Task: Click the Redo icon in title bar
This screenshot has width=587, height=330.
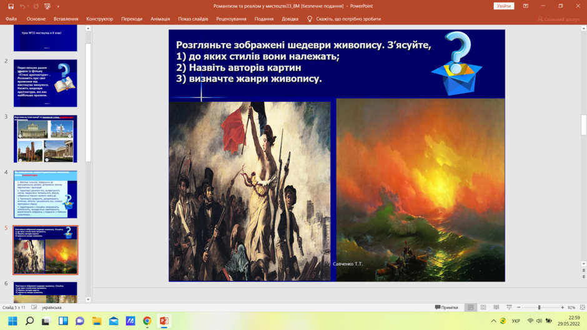Action: (x=36, y=6)
